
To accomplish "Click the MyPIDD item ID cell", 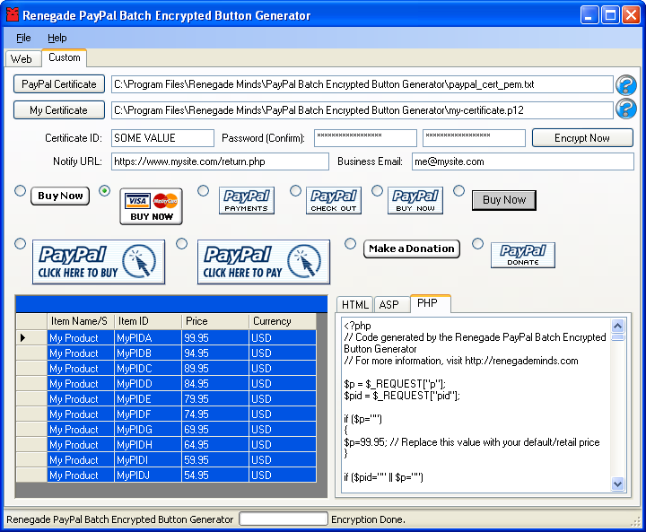I will 148,384.
